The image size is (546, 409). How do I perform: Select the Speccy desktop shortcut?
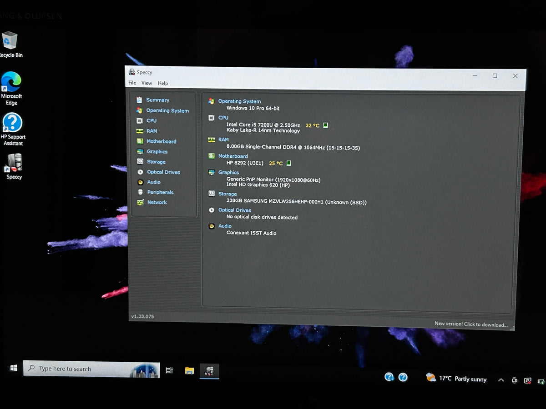(14, 166)
